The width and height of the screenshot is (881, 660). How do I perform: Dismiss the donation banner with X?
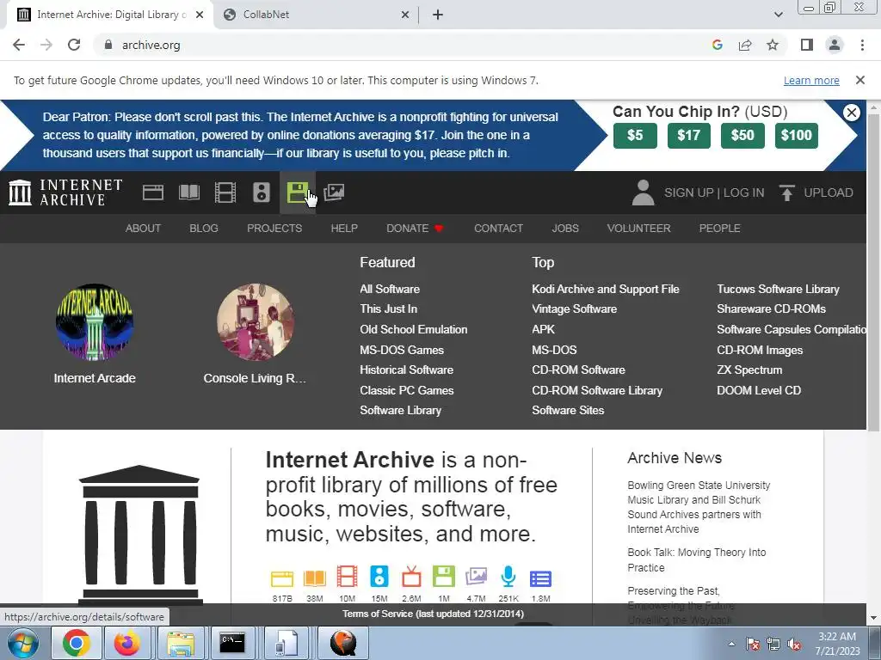click(851, 113)
